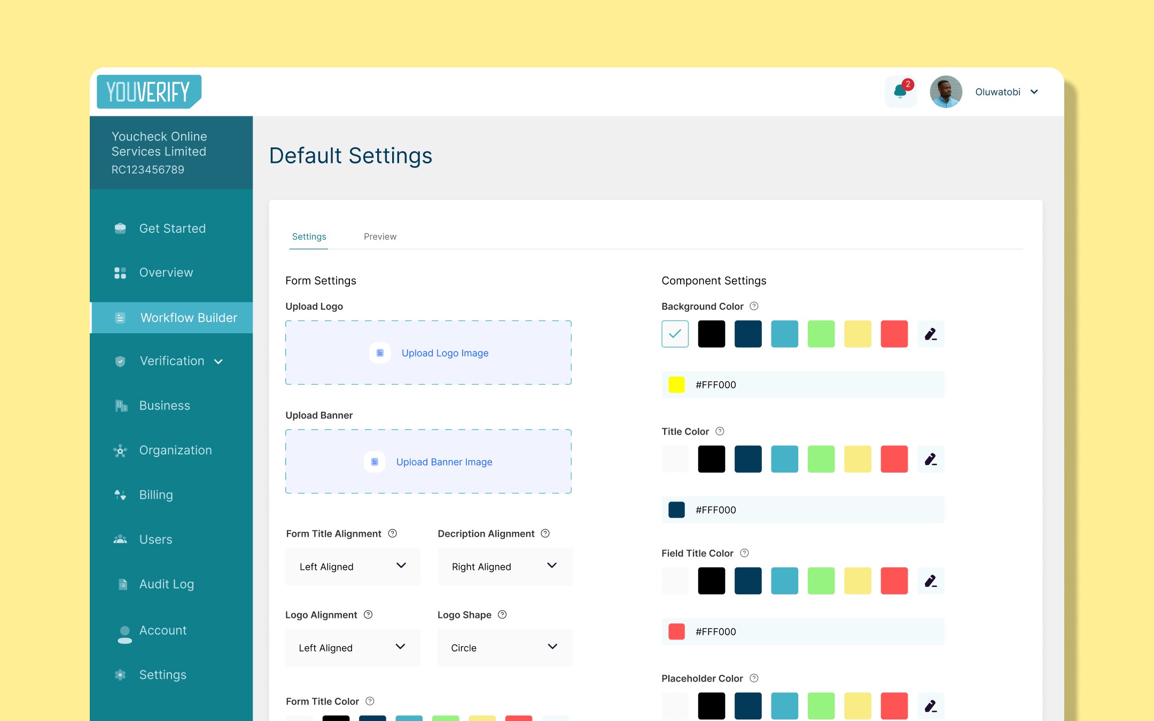
Task: Click the help icon beside Logo Shape
Action: (502, 615)
